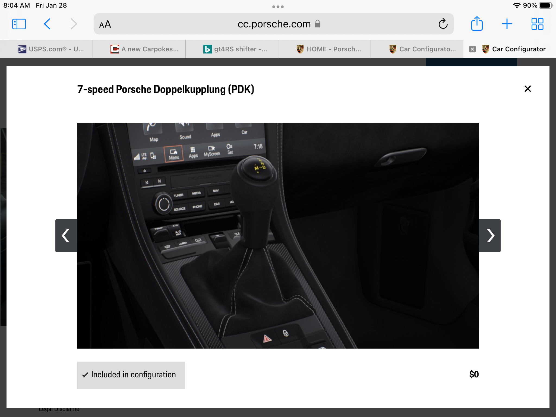Viewport: 556px width, 417px height.
Task: Toggle the Included in configuration button
Action: (x=131, y=375)
